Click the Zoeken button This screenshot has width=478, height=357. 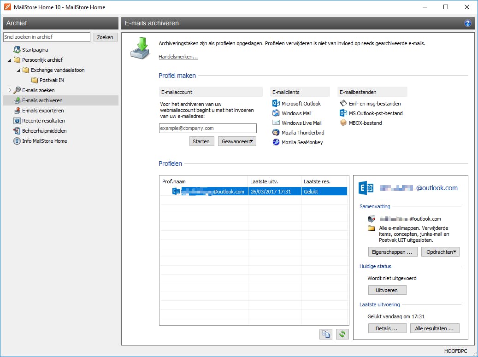105,37
